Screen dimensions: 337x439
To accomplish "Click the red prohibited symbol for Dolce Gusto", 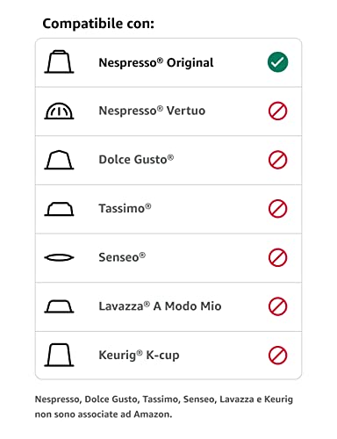I will click(277, 160).
